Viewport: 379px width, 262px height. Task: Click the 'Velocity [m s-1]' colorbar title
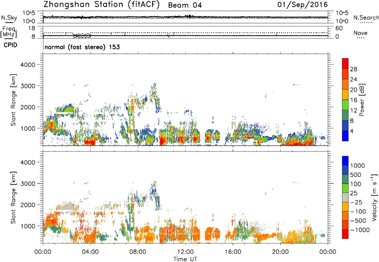(374, 198)
